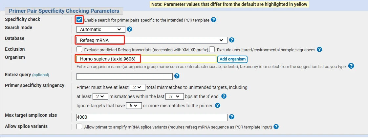This screenshot has height=138, width=368.
Task: Click the Add organism button
Action: pos(232,59)
